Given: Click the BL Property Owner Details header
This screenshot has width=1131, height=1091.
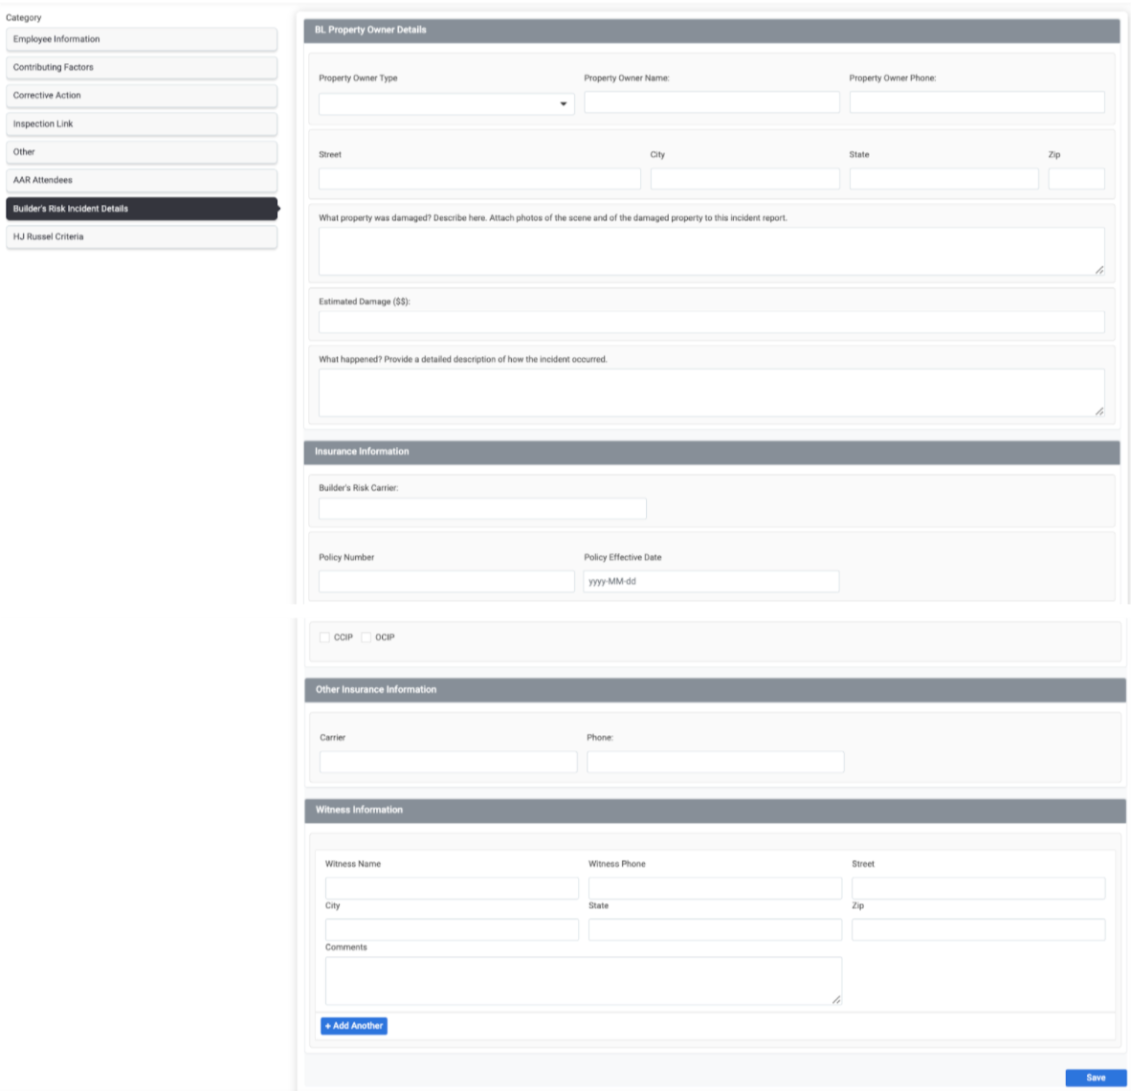Looking at the screenshot, I should (712, 31).
